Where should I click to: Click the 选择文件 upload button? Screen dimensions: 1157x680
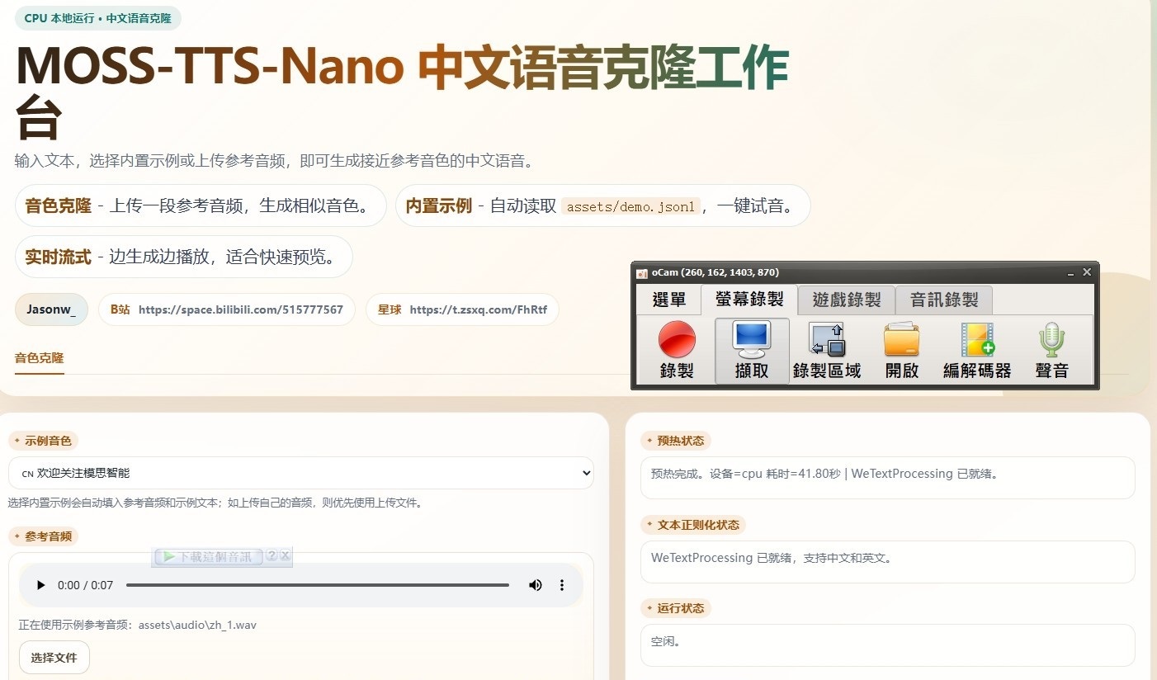click(x=54, y=658)
